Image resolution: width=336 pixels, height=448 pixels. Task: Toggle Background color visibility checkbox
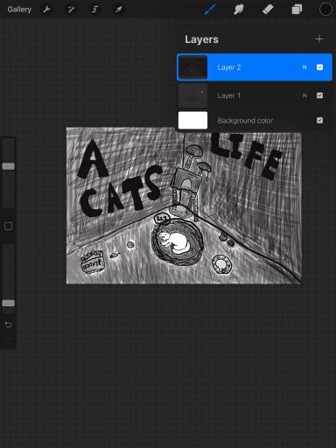click(319, 121)
